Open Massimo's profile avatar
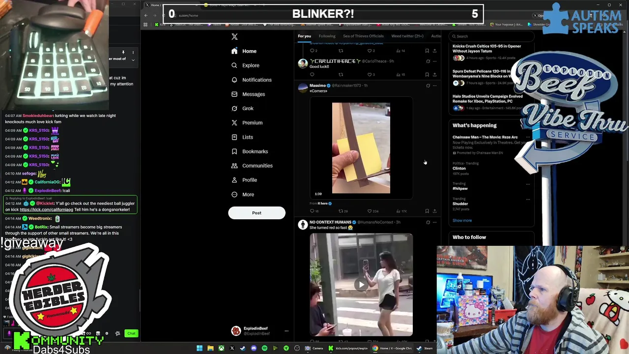Screen dimensions: 629x354 click(x=303, y=88)
